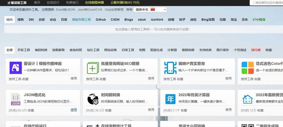Viewport: 283px width, 127px height.
Task: Open the 简体中文 language dropdown
Action: point(150,10)
